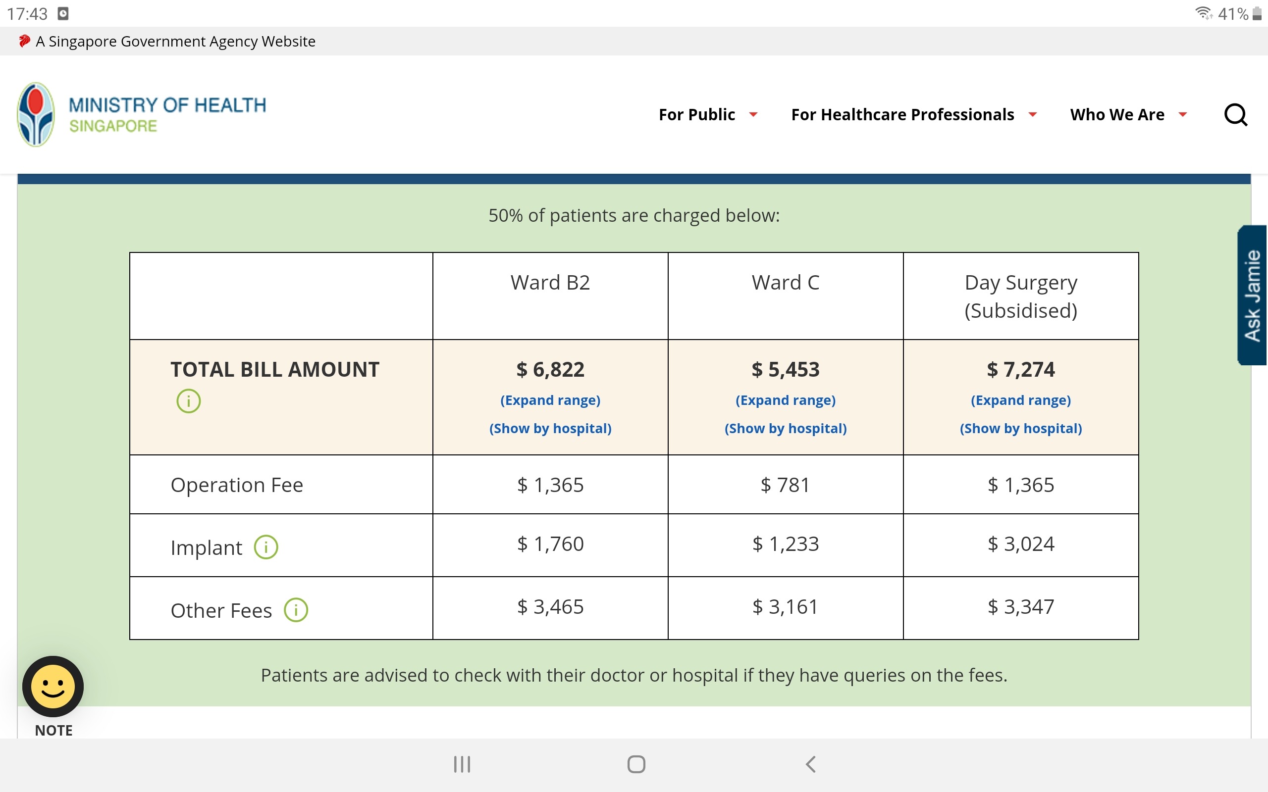Expand range for Day Surgery bill
Viewport: 1268px width, 792px height.
(1021, 400)
